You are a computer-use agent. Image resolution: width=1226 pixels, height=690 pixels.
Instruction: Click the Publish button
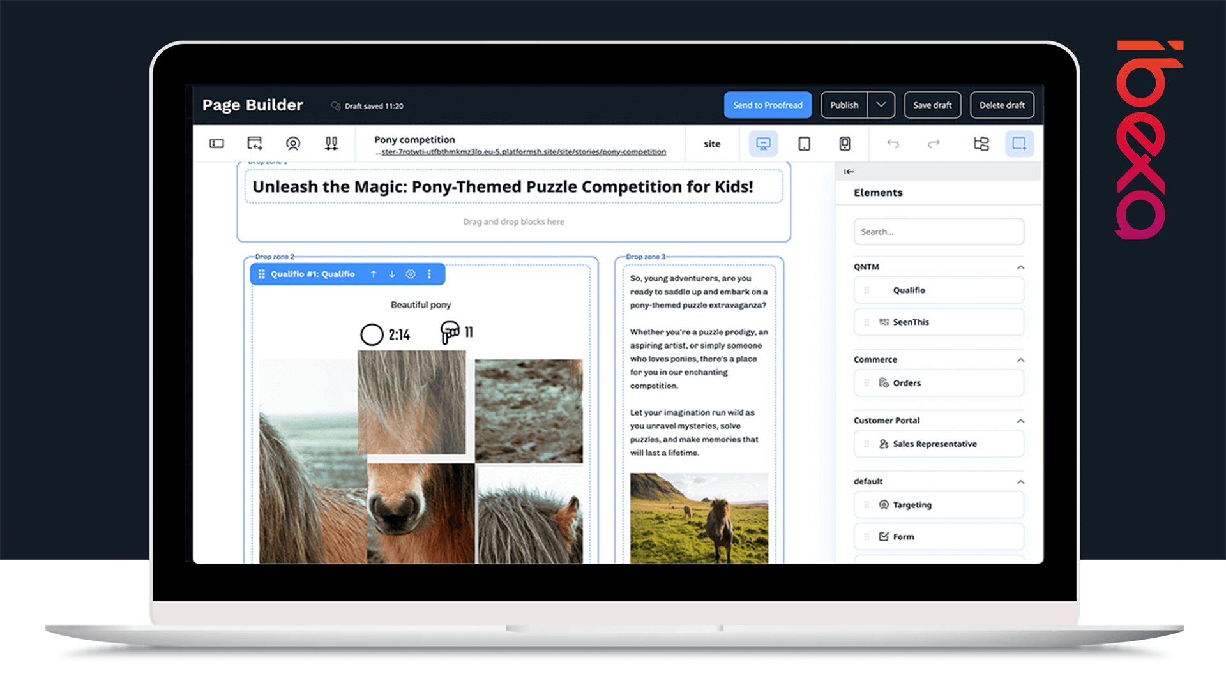[x=844, y=105]
